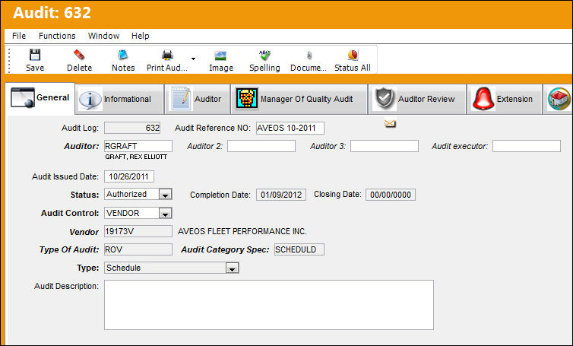573x346 pixels.
Task: Open the Extension tab
Action: coord(505,99)
